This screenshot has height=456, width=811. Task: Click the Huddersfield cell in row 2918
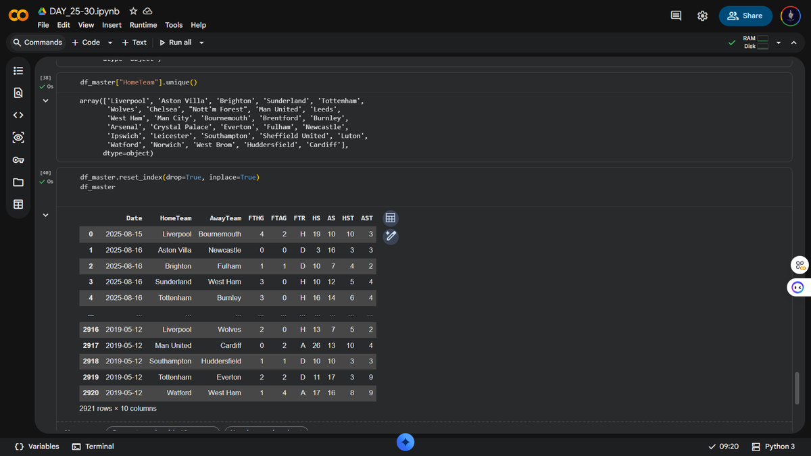click(221, 361)
